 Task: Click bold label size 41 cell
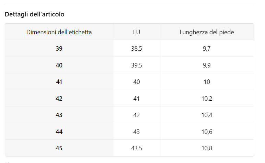pos(59,82)
